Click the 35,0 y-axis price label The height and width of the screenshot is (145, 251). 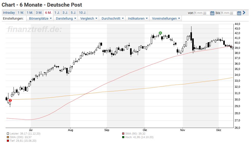(x=237, y=69)
